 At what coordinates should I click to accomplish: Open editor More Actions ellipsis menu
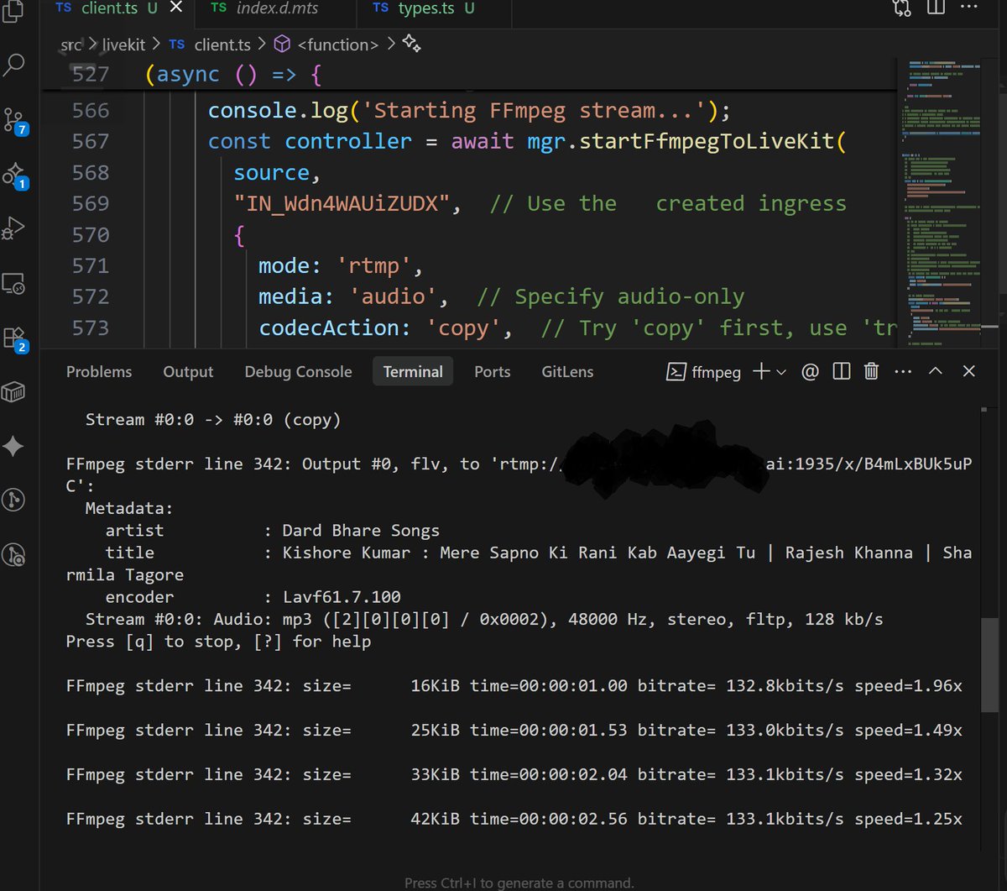tap(968, 8)
